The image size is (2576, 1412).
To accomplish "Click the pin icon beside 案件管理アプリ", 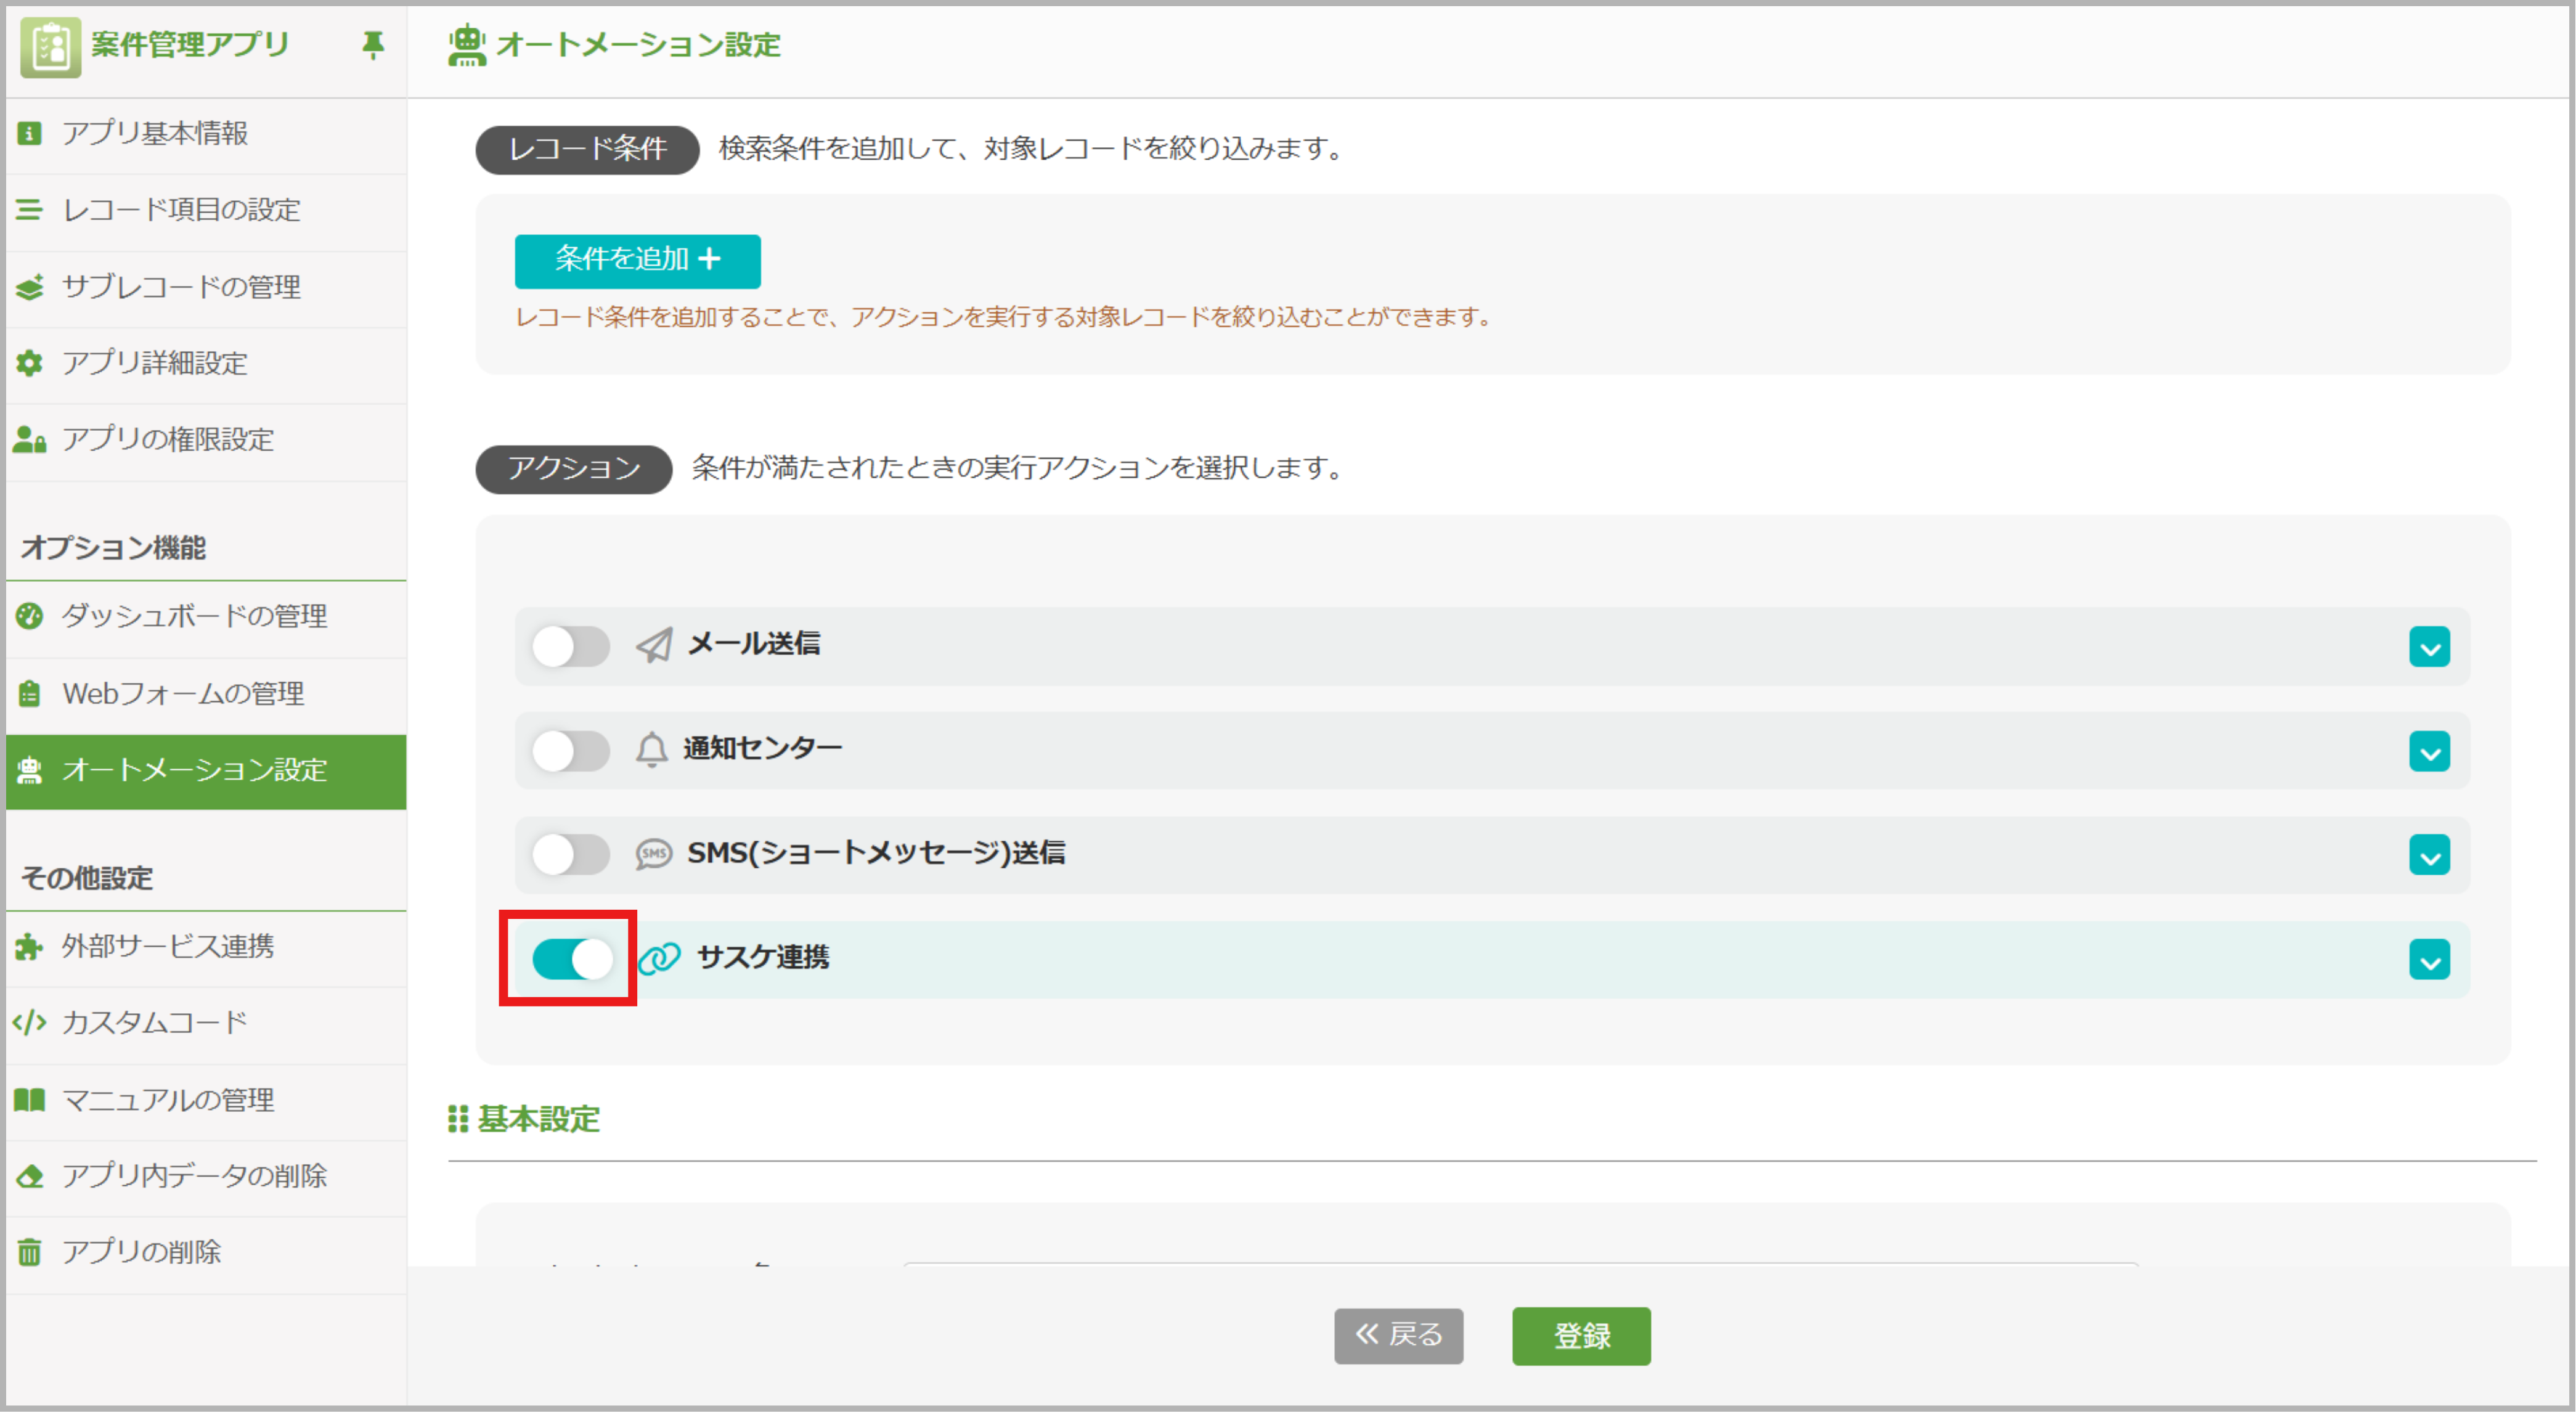I will click(372, 44).
